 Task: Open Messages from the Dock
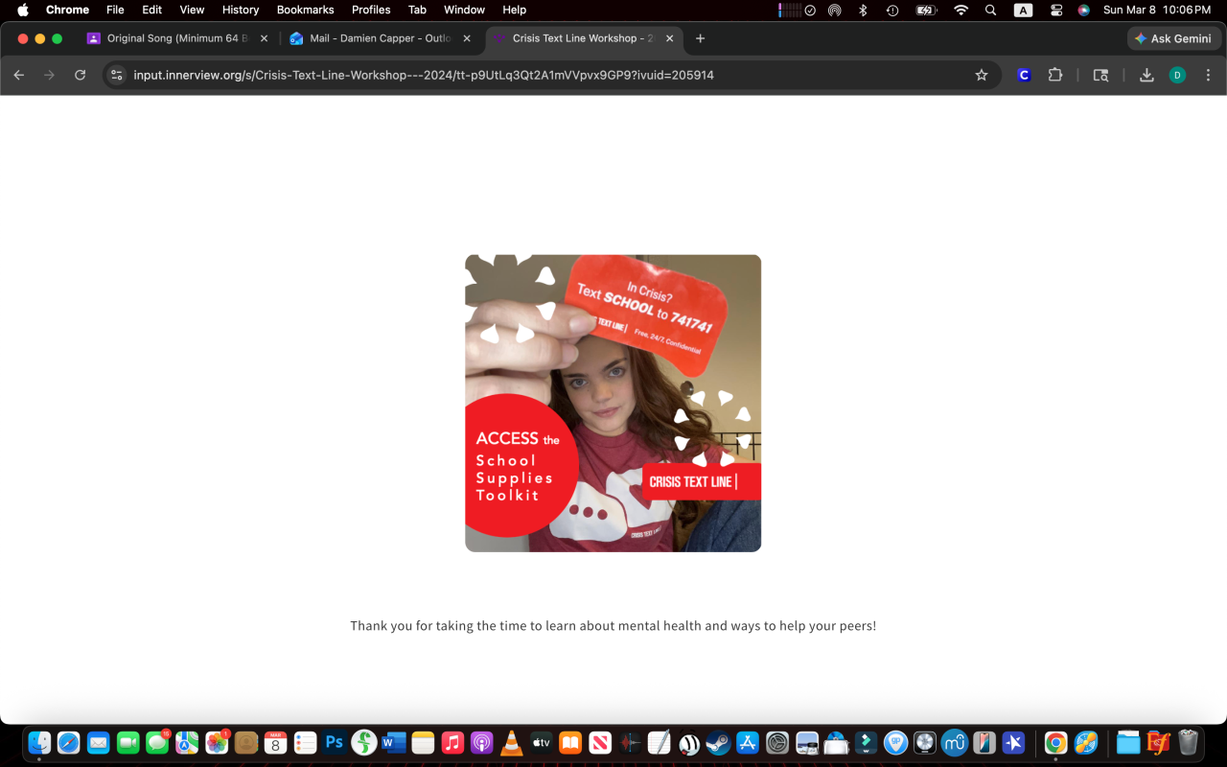coord(157,742)
